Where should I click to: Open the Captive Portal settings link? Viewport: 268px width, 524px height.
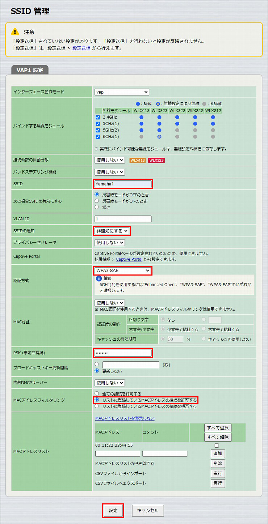(x=129, y=259)
